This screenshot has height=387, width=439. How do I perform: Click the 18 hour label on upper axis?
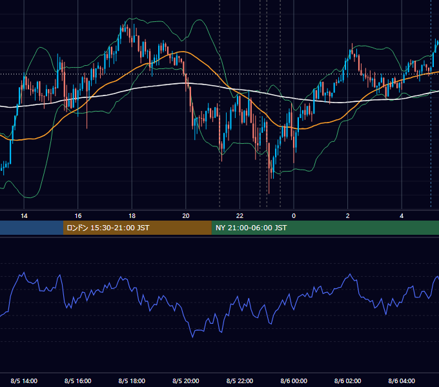pyautogui.click(x=132, y=216)
